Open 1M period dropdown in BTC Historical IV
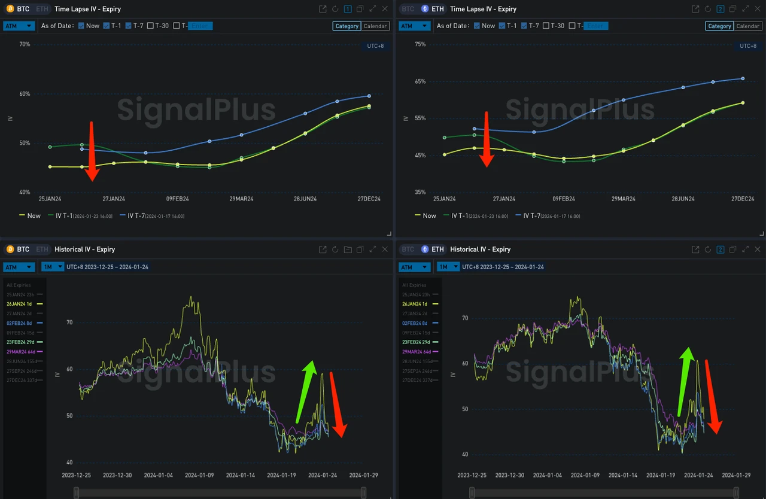 52,267
